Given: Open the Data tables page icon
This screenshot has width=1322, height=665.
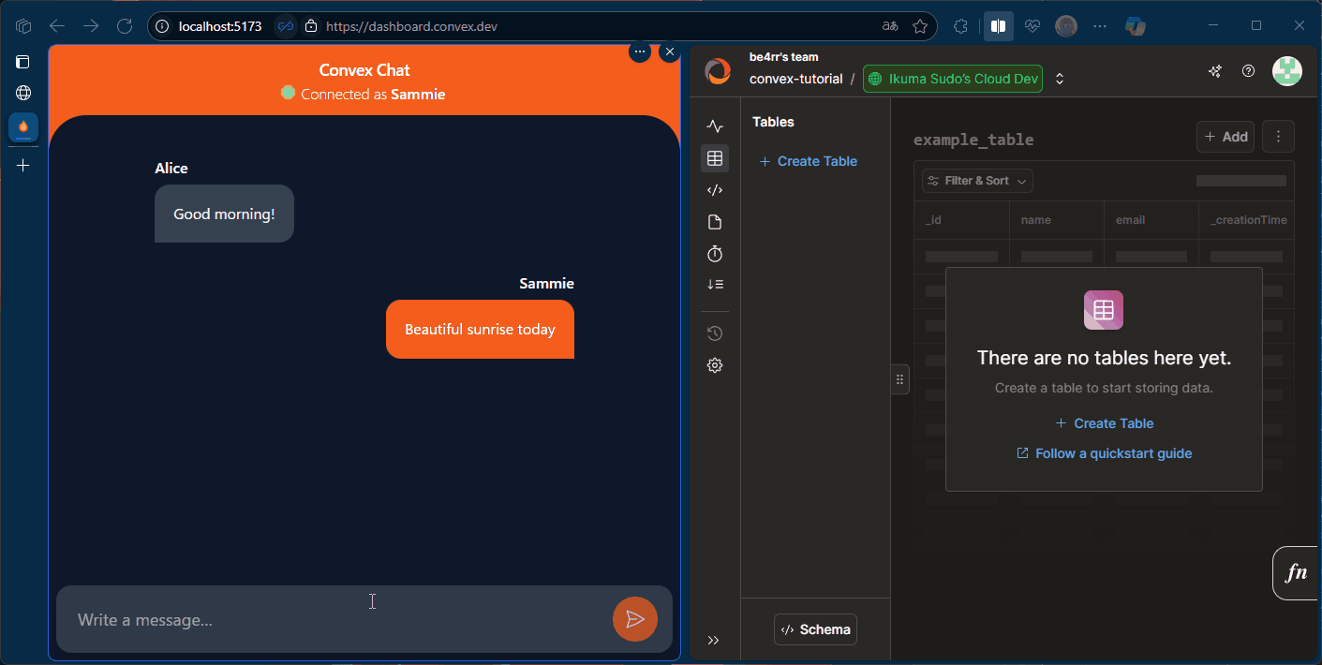Looking at the screenshot, I should click(715, 158).
